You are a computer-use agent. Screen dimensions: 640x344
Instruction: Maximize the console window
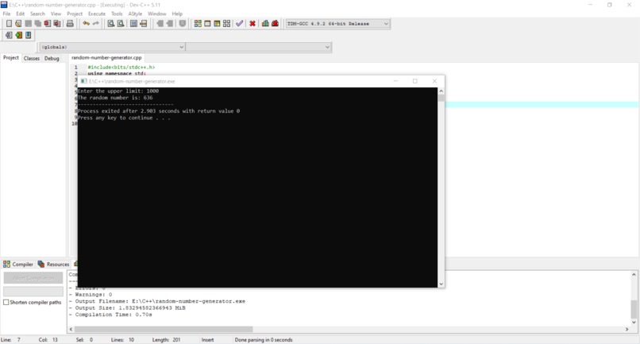[x=414, y=81]
